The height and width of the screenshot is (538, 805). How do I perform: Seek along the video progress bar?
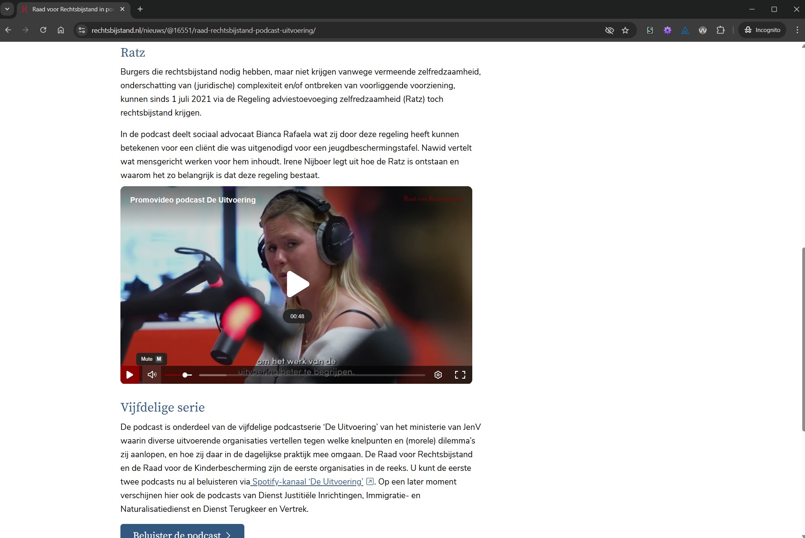[312, 375]
